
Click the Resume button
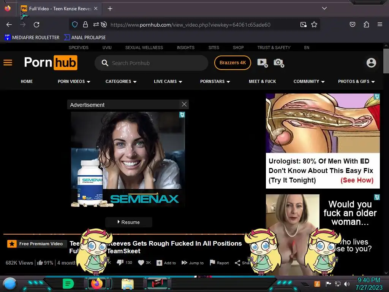point(129,222)
